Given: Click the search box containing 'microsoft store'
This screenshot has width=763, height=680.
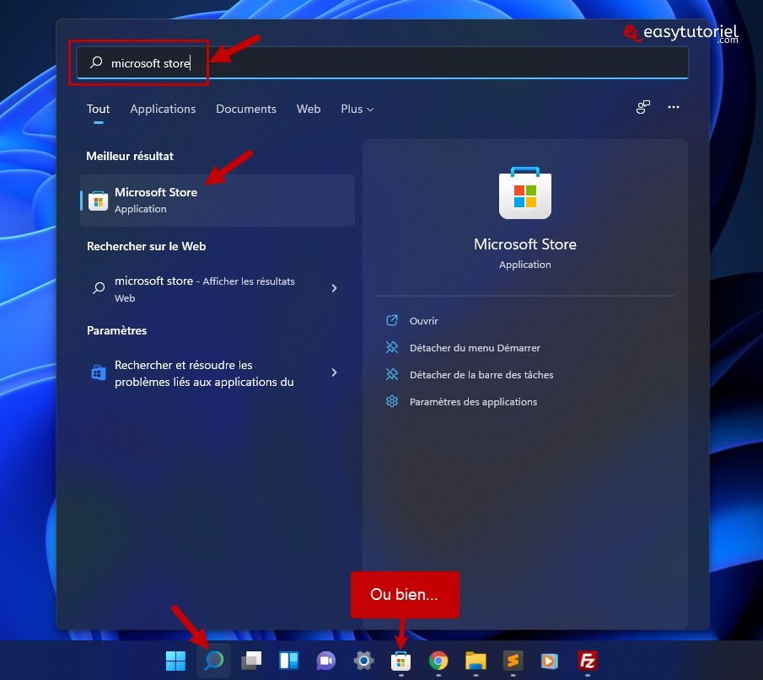Looking at the screenshot, I should [x=383, y=62].
